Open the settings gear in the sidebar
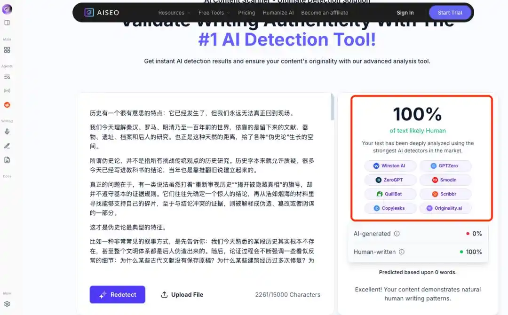This screenshot has height=315, width=508. point(7,304)
